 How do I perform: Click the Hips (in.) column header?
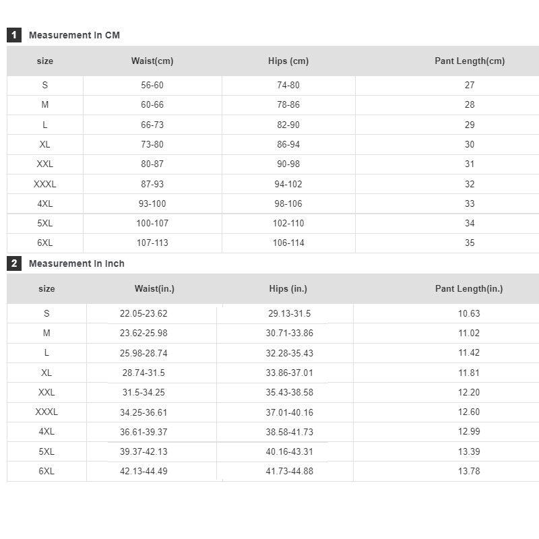[x=288, y=289]
